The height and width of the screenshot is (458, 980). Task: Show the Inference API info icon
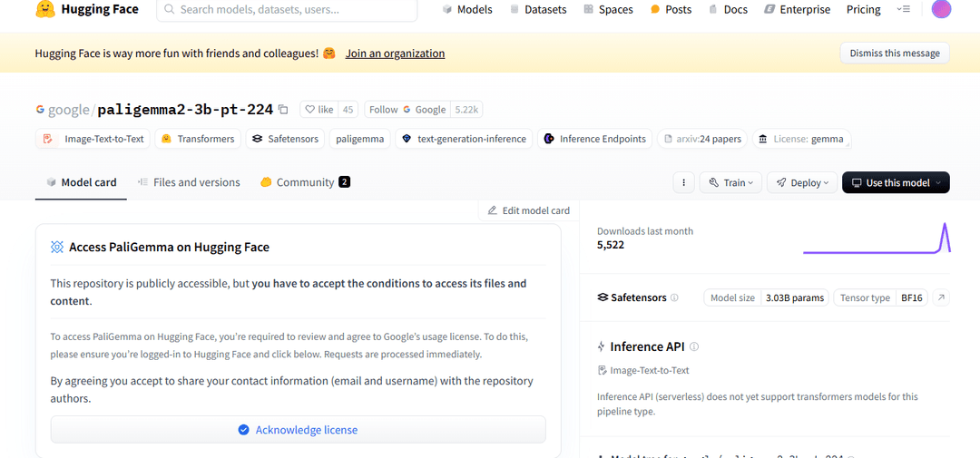point(694,346)
